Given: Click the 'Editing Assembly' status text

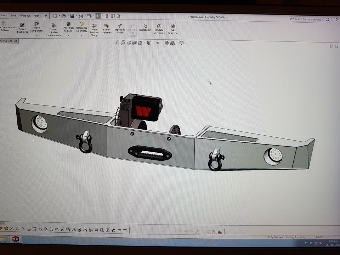Looking at the screenshot, I should coord(295,237).
